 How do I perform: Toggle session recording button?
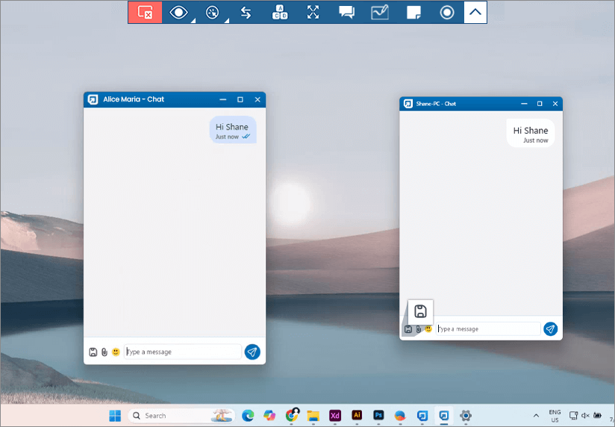point(447,12)
